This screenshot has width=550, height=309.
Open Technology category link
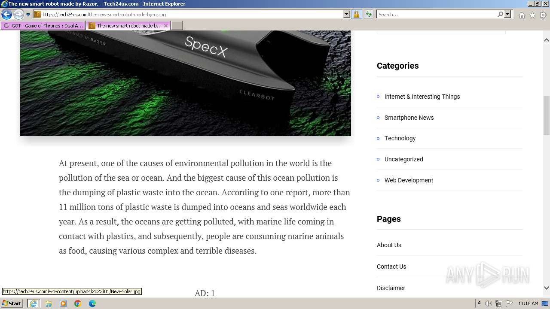pos(400,138)
